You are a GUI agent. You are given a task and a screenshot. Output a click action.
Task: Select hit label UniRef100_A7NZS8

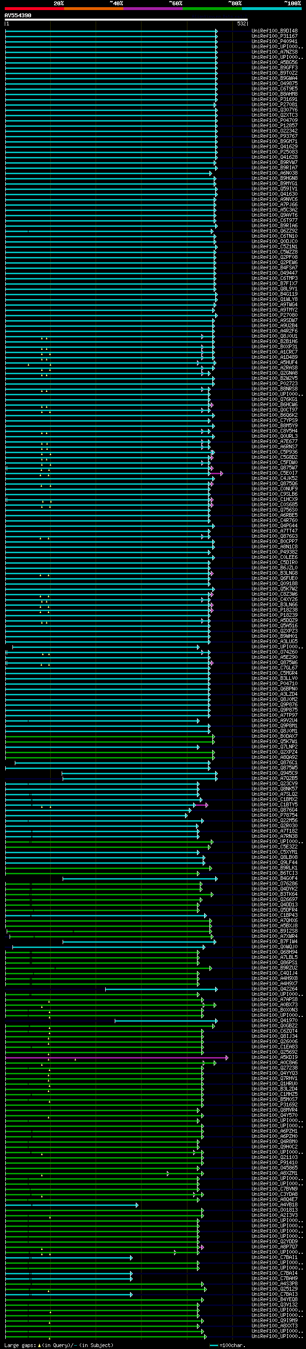coord(274,52)
